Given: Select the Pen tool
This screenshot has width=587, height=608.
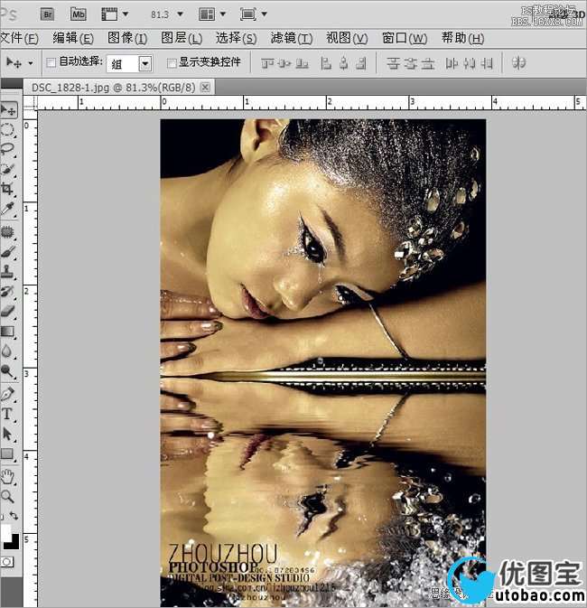Looking at the screenshot, I should pyautogui.click(x=8, y=394).
